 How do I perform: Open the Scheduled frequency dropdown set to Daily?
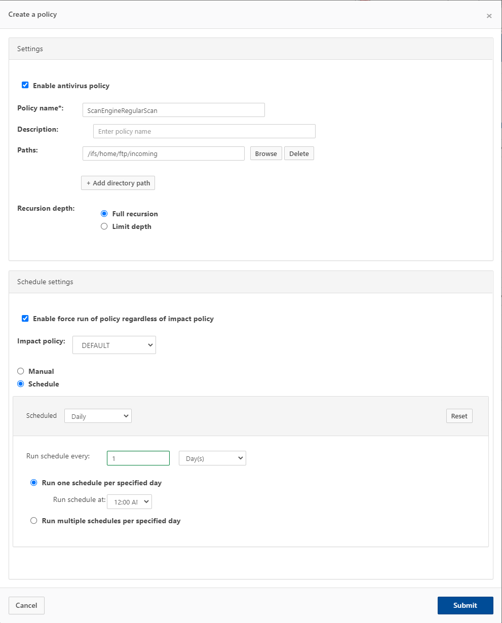[x=98, y=416]
